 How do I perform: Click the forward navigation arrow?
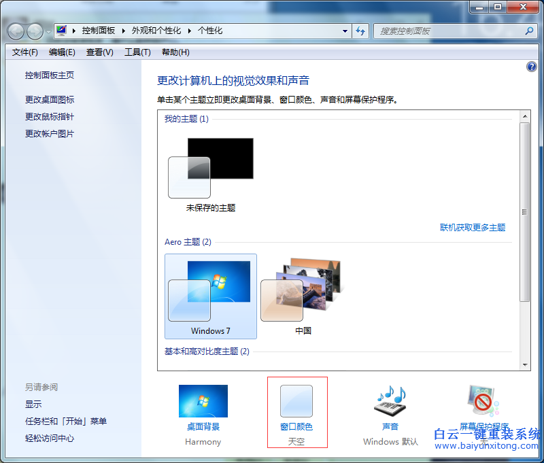pos(34,31)
